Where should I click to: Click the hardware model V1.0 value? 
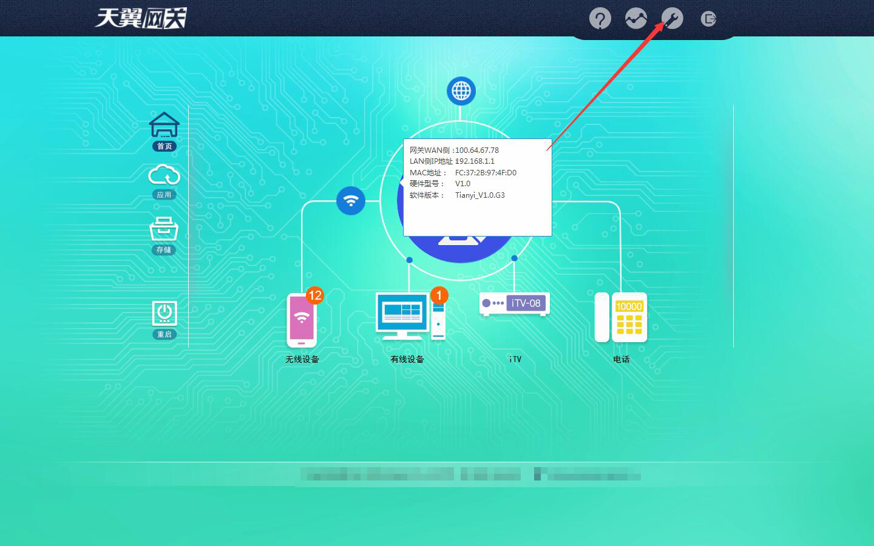tap(462, 183)
